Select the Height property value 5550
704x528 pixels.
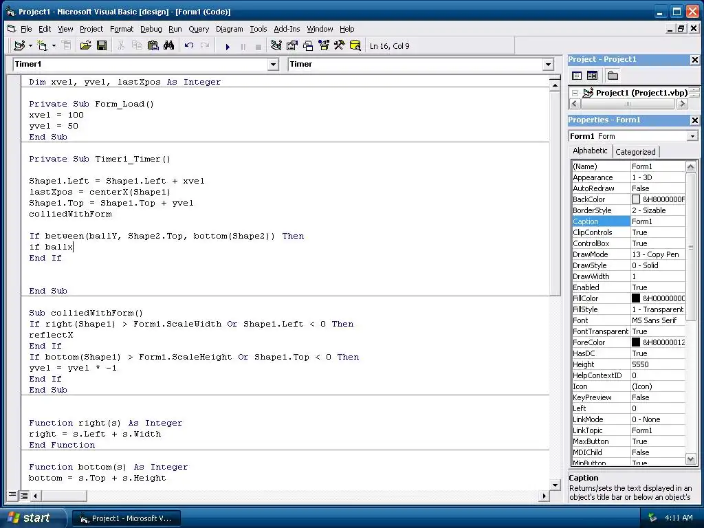tap(658, 364)
